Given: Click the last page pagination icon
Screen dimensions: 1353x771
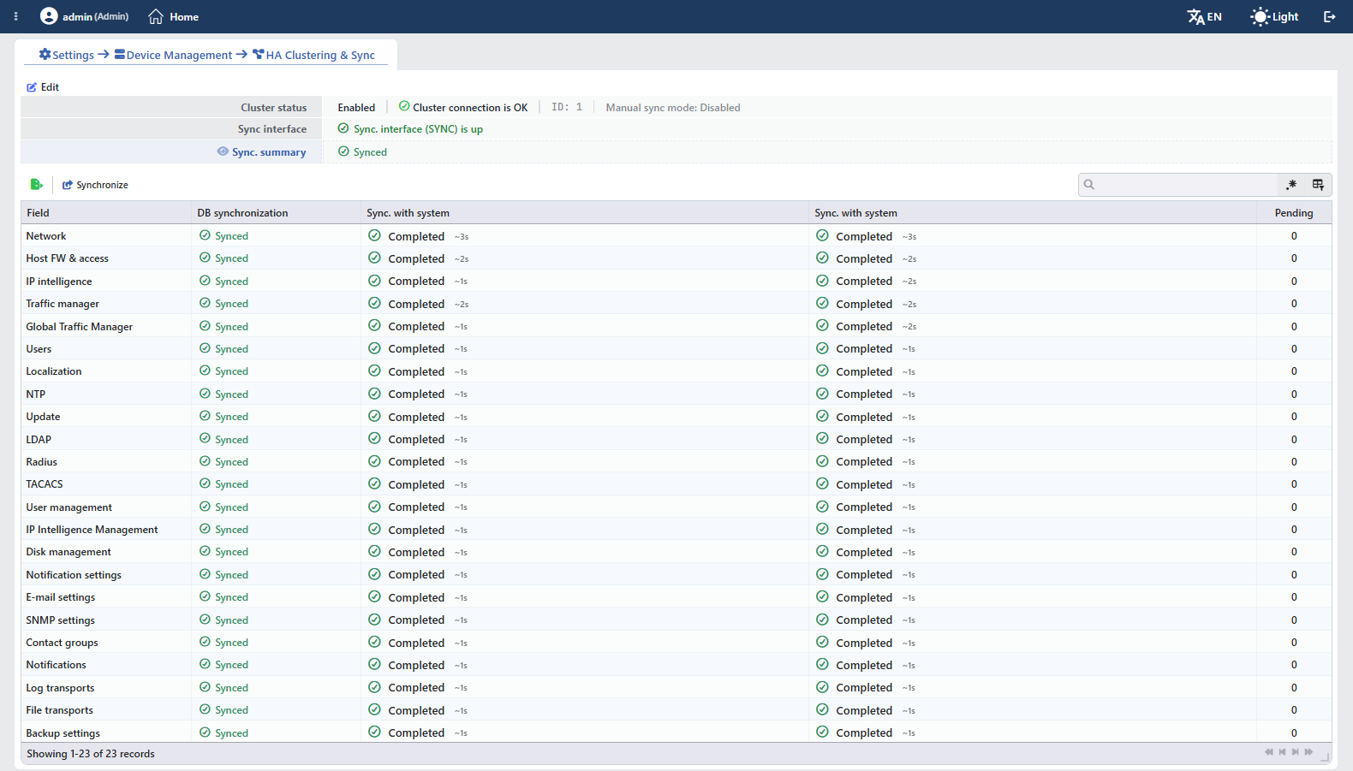Looking at the screenshot, I should pos(1308,752).
